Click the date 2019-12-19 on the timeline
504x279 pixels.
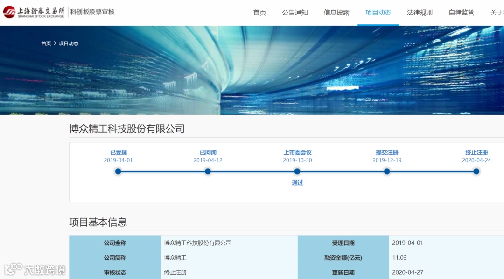pos(387,160)
